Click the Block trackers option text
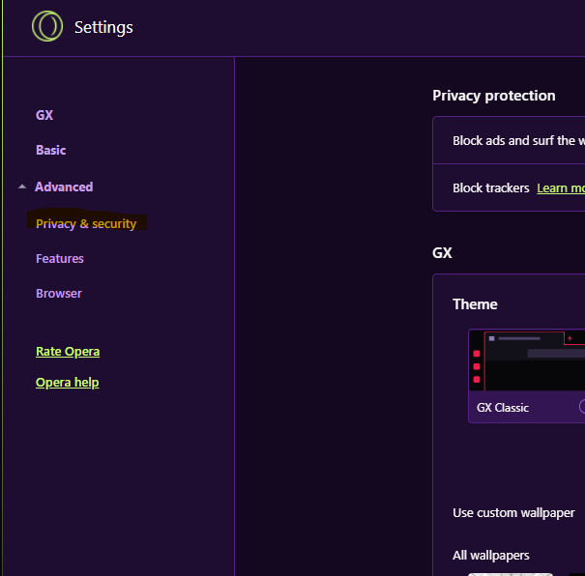The image size is (585, 576). pos(491,188)
